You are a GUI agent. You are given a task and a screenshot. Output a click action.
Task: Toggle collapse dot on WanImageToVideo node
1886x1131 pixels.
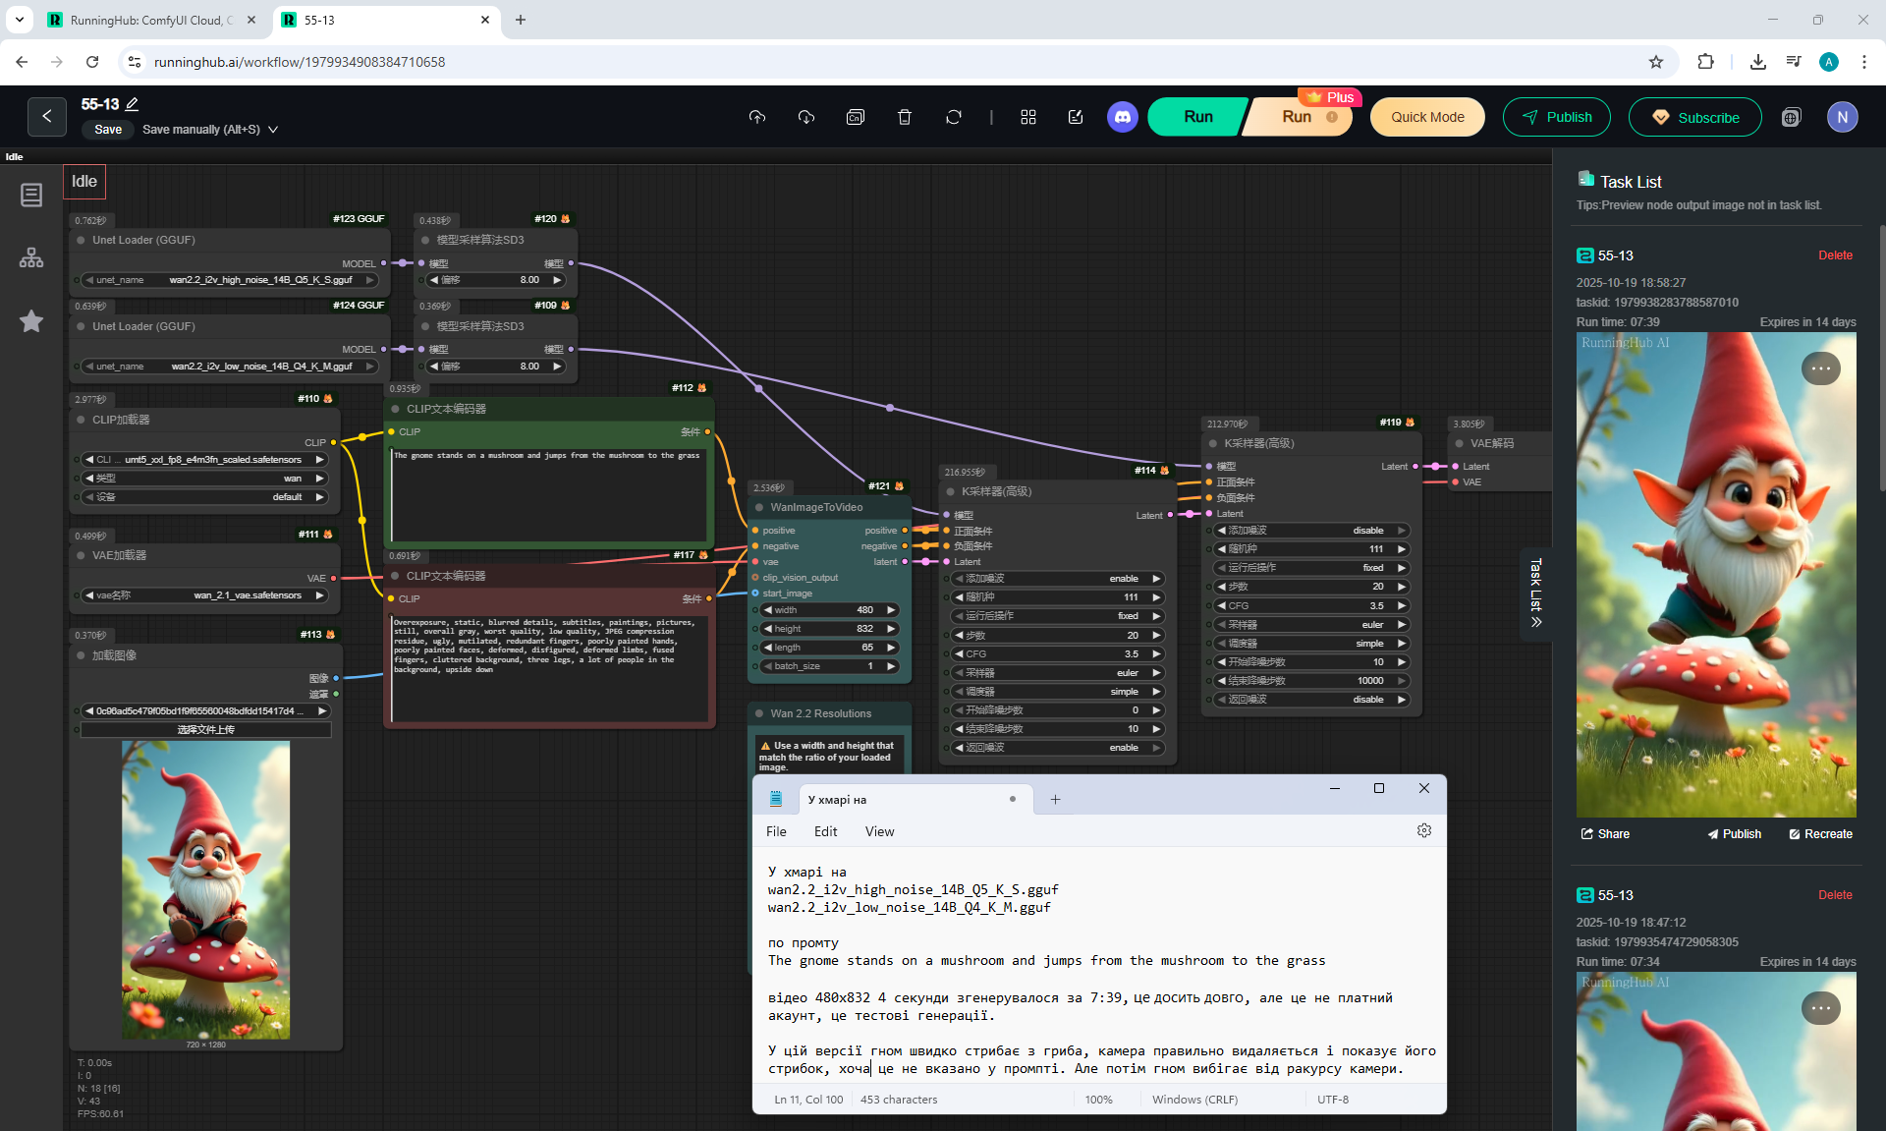[759, 508]
